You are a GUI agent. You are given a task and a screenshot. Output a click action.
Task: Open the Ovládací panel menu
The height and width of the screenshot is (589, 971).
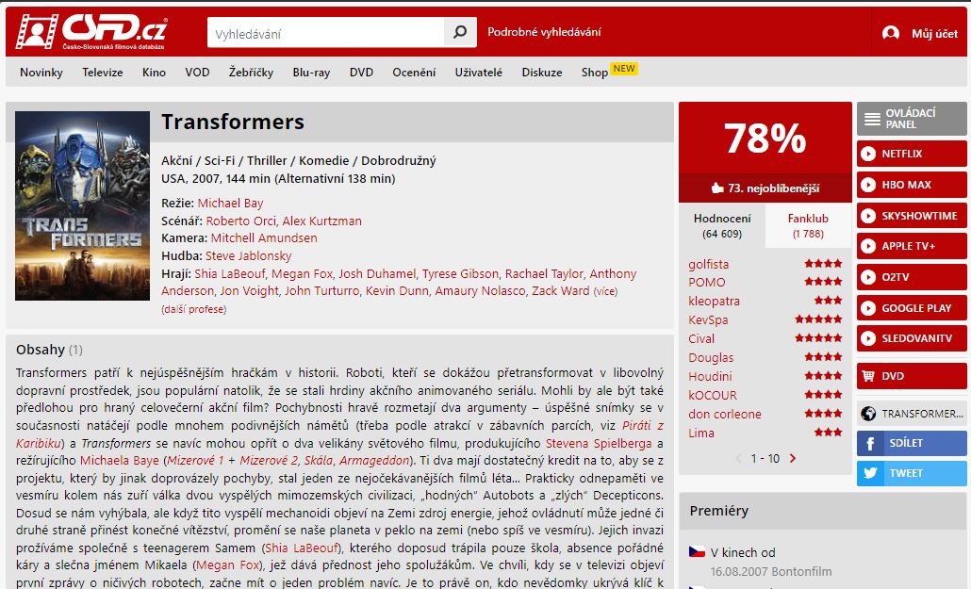tap(911, 119)
